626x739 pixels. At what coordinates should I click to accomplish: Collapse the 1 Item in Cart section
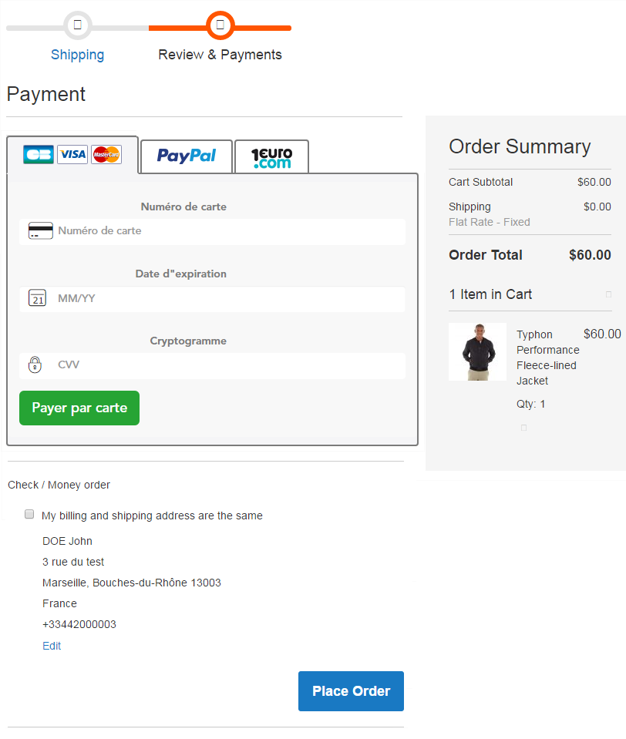tap(608, 294)
